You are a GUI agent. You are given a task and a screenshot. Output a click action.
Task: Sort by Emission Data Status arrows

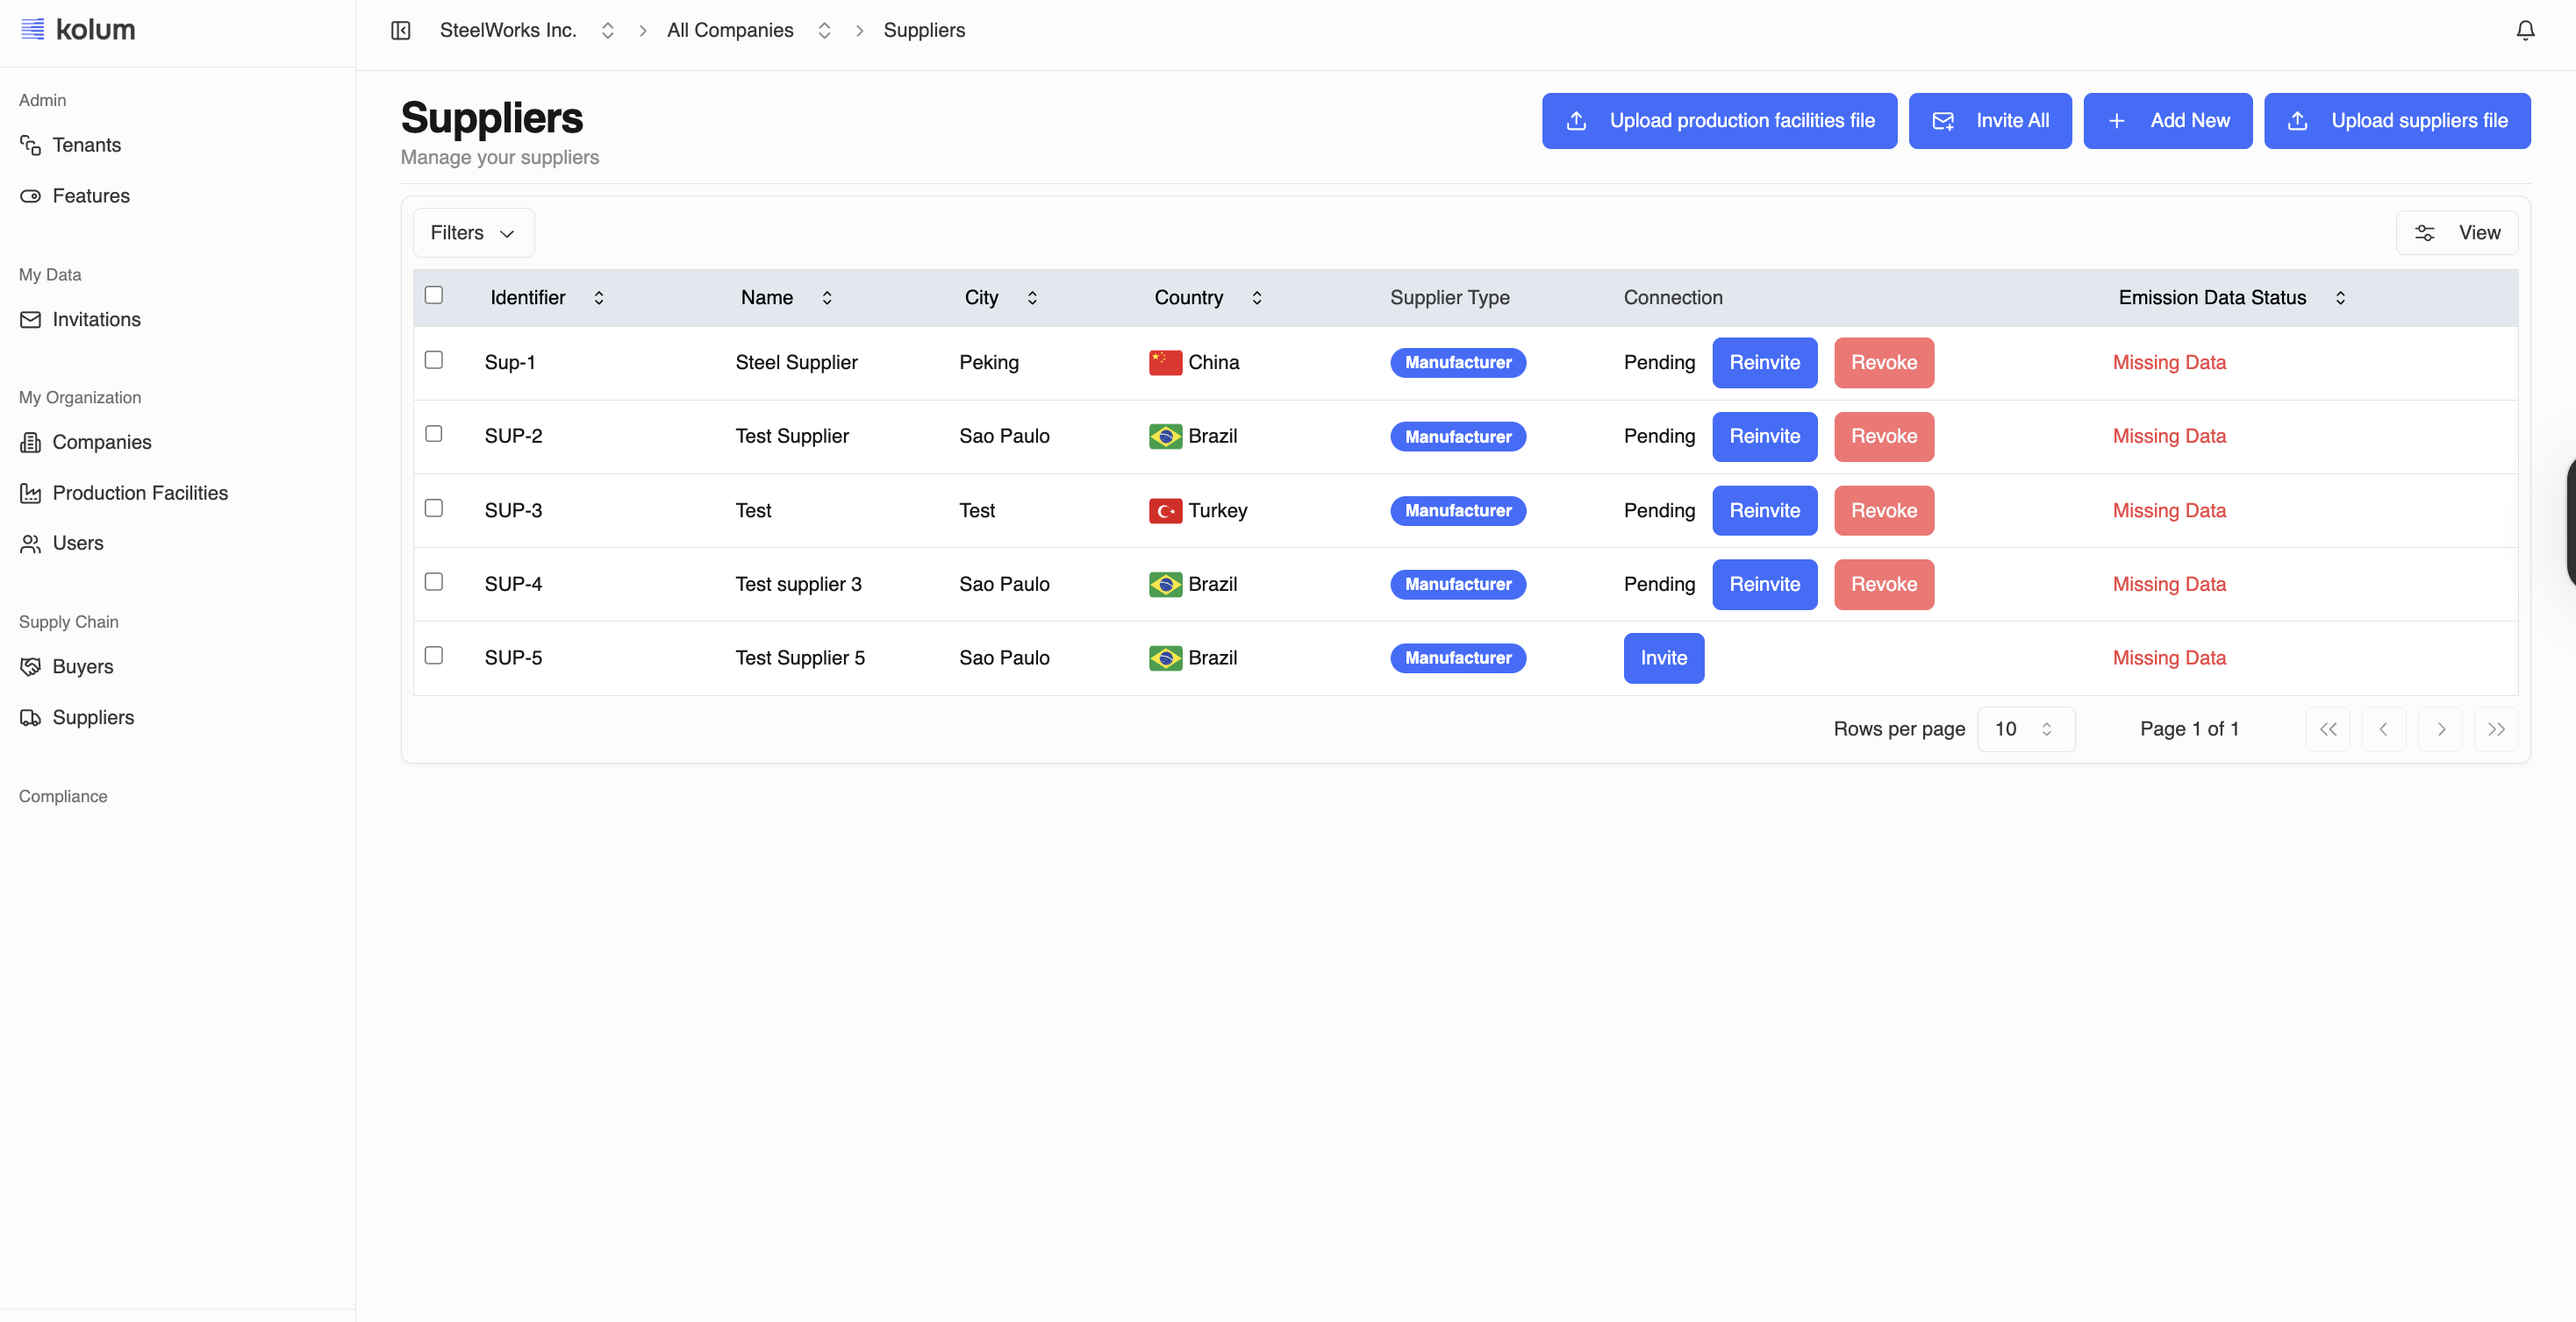(x=2340, y=298)
